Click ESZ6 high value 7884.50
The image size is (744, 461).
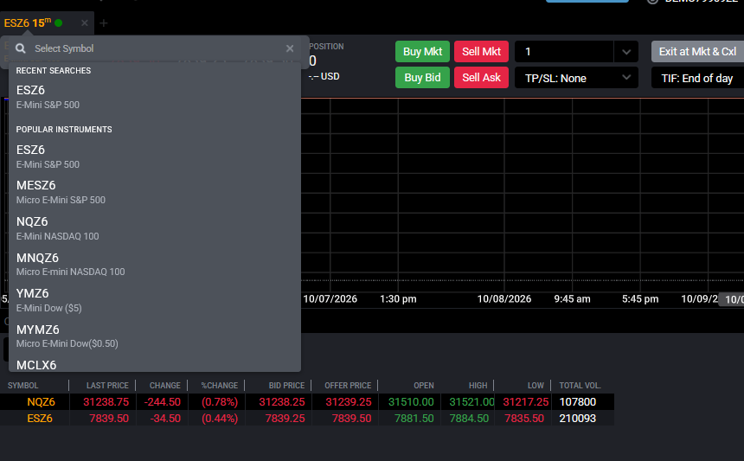click(x=469, y=419)
